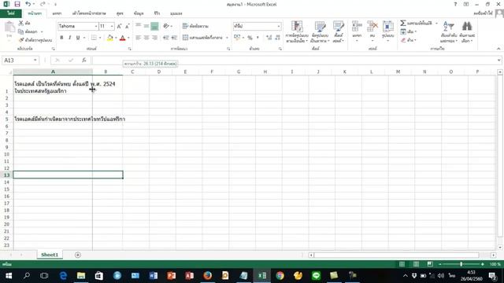Switch to Page Layout view in status bar
This screenshot has height=283, width=504.
(x=416, y=264)
